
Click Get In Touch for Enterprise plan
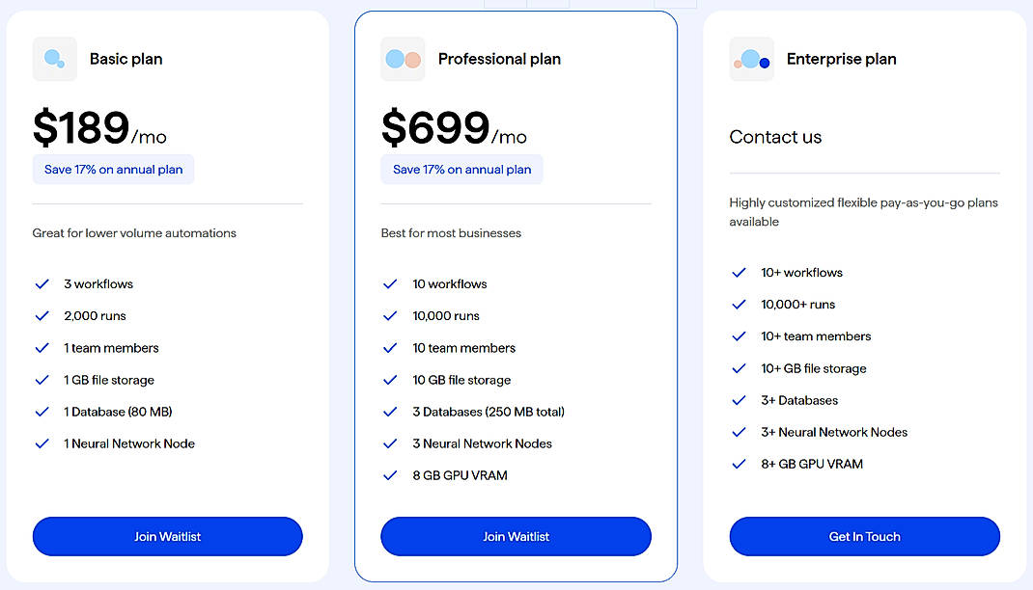click(x=864, y=536)
